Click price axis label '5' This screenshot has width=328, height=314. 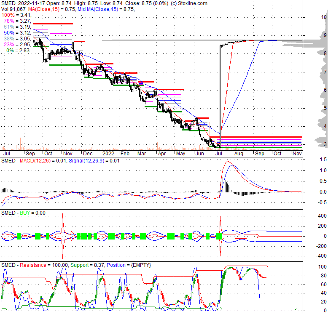pyautogui.click(x=325, y=108)
